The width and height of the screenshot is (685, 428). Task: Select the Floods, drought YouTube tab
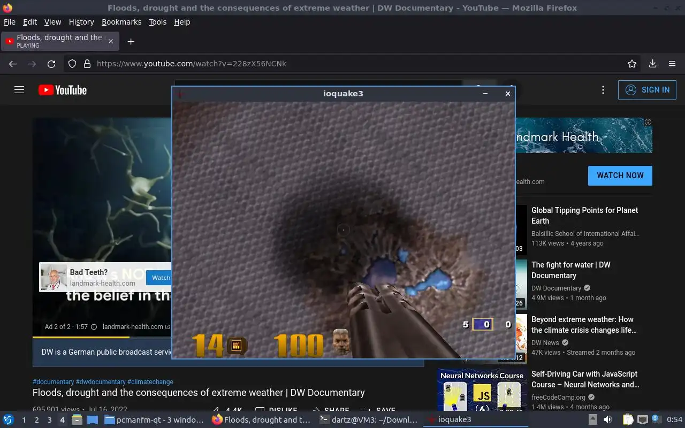coord(60,41)
